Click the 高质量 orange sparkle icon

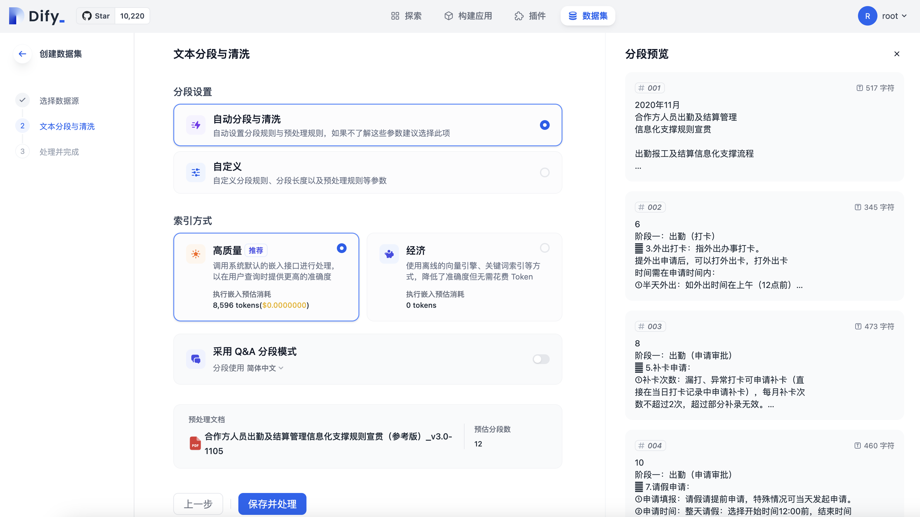pyautogui.click(x=196, y=254)
